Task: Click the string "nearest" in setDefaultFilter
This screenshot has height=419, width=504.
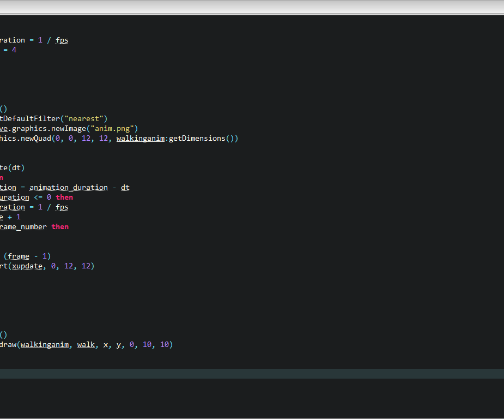Action: click(x=86, y=118)
